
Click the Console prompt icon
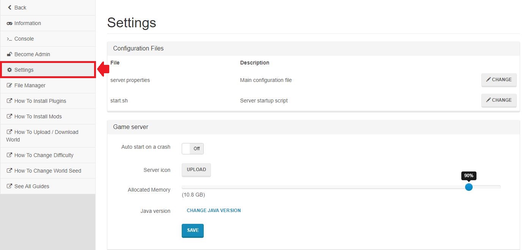(9, 39)
